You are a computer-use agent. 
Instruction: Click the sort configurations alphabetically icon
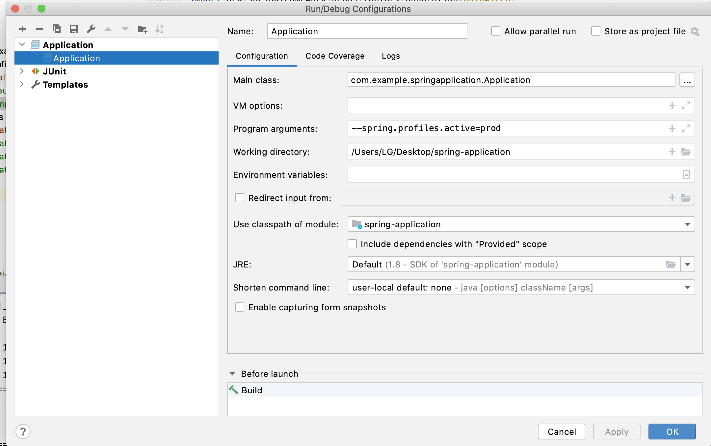click(x=159, y=29)
